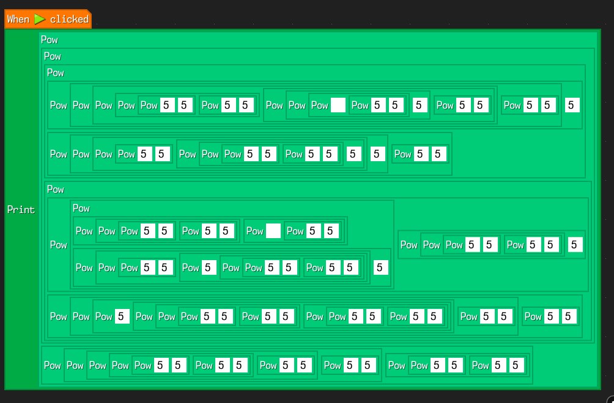Click the leftmost Pow label in the first row
Image resolution: width=614 pixels, height=403 pixels.
tap(58, 105)
